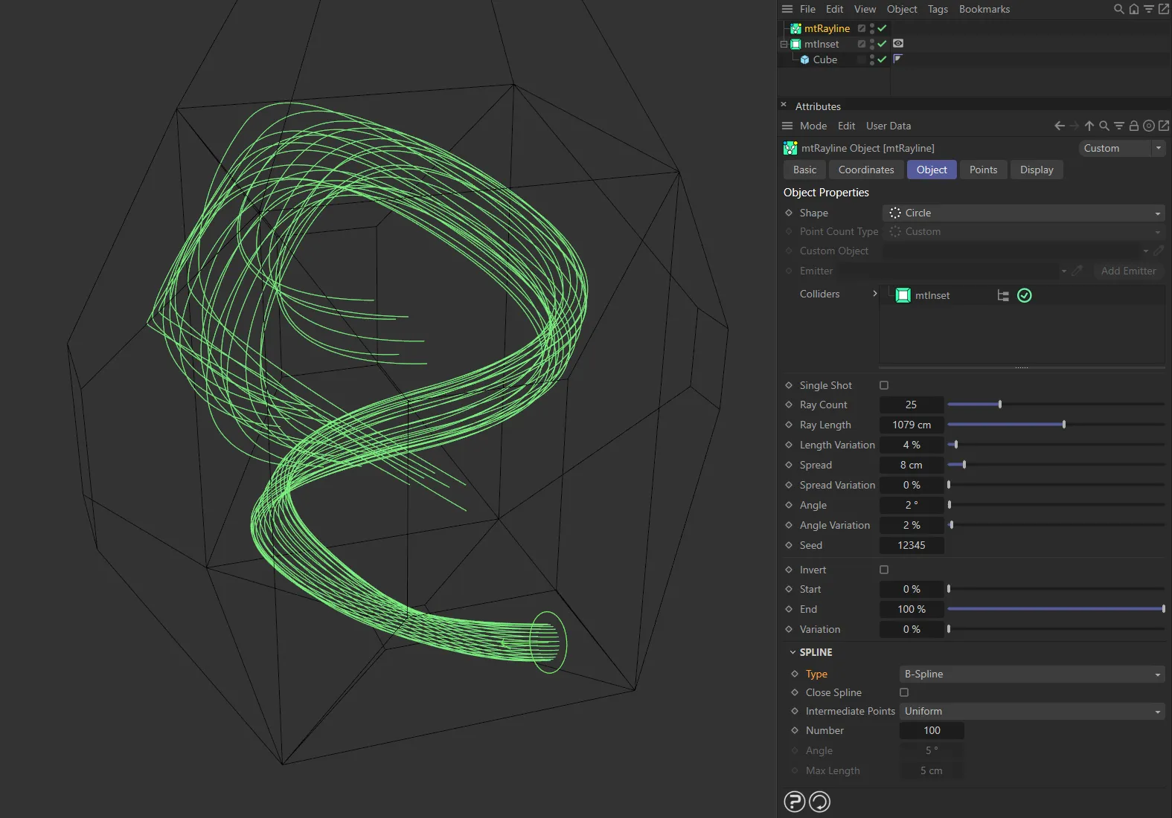Open the Tags menu
This screenshot has width=1172, height=818.
click(938, 9)
